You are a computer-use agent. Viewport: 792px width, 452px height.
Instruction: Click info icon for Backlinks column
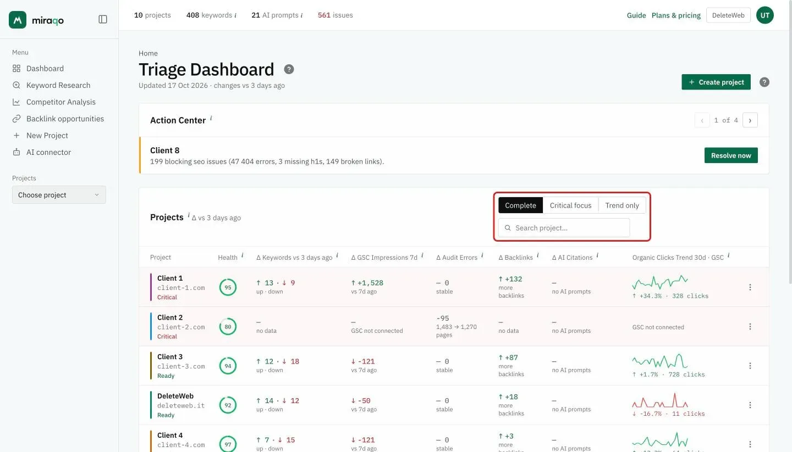(x=538, y=255)
